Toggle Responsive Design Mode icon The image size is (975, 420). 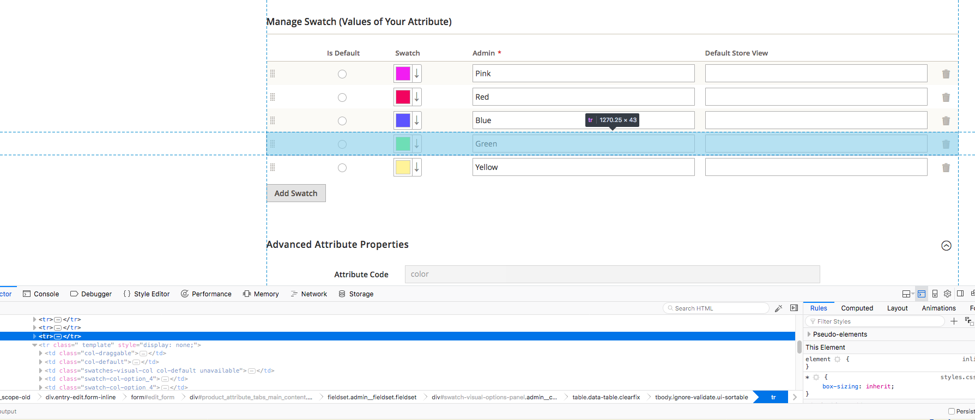(935, 294)
